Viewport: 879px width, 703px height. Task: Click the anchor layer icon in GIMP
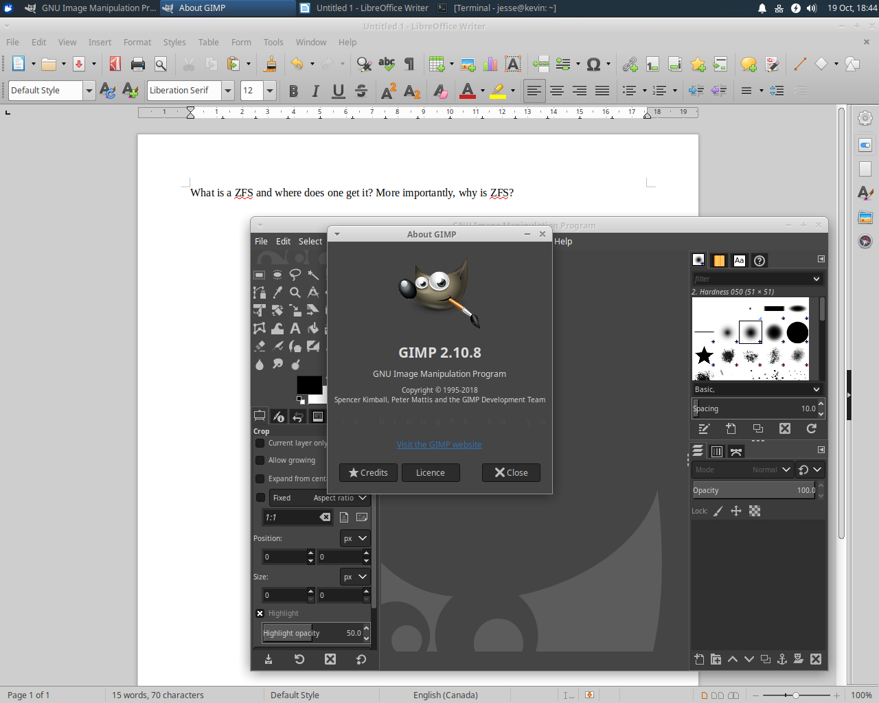click(x=782, y=659)
